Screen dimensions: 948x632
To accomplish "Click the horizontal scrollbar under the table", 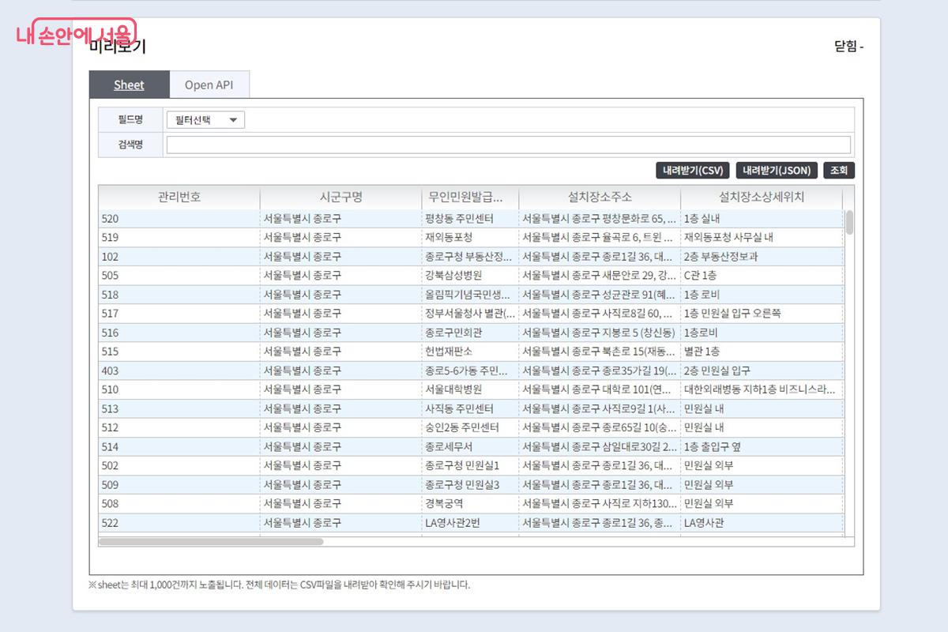I will (211, 542).
